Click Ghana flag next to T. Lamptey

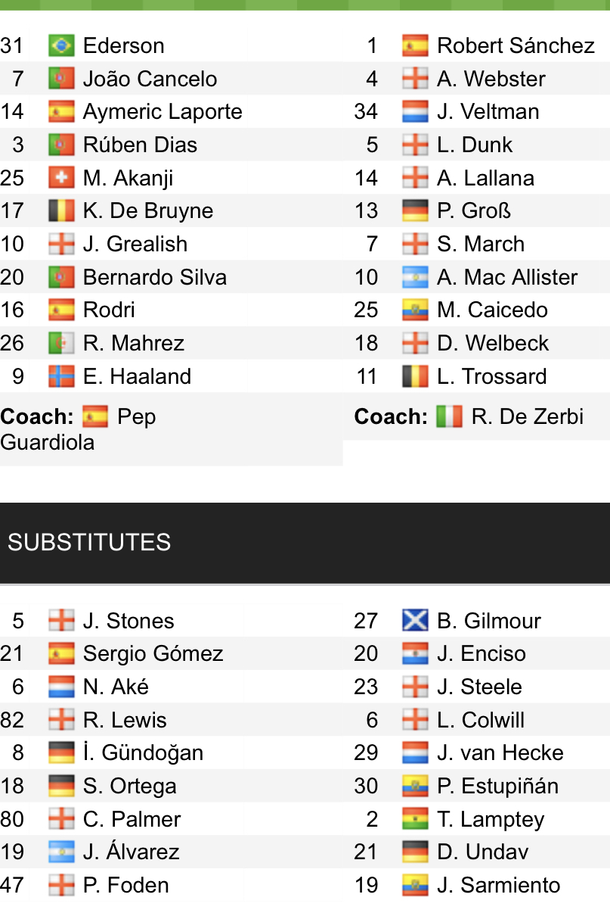pyautogui.click(x=415, y=820)
